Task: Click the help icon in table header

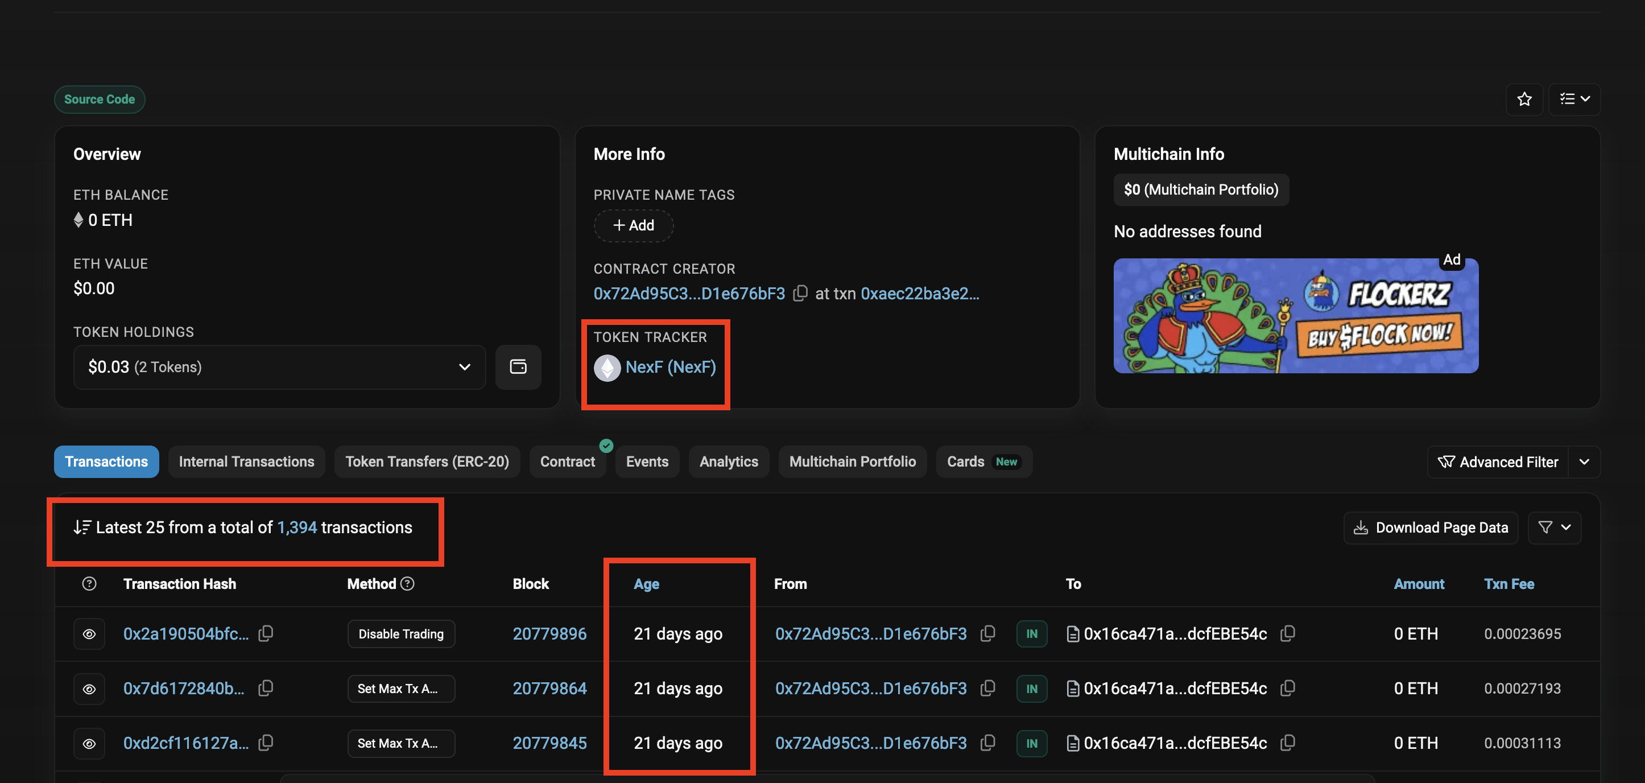Action: coord(89,584)
